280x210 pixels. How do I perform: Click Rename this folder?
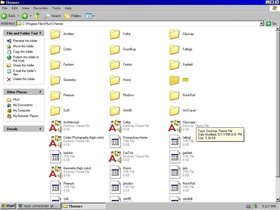point(22,41)
